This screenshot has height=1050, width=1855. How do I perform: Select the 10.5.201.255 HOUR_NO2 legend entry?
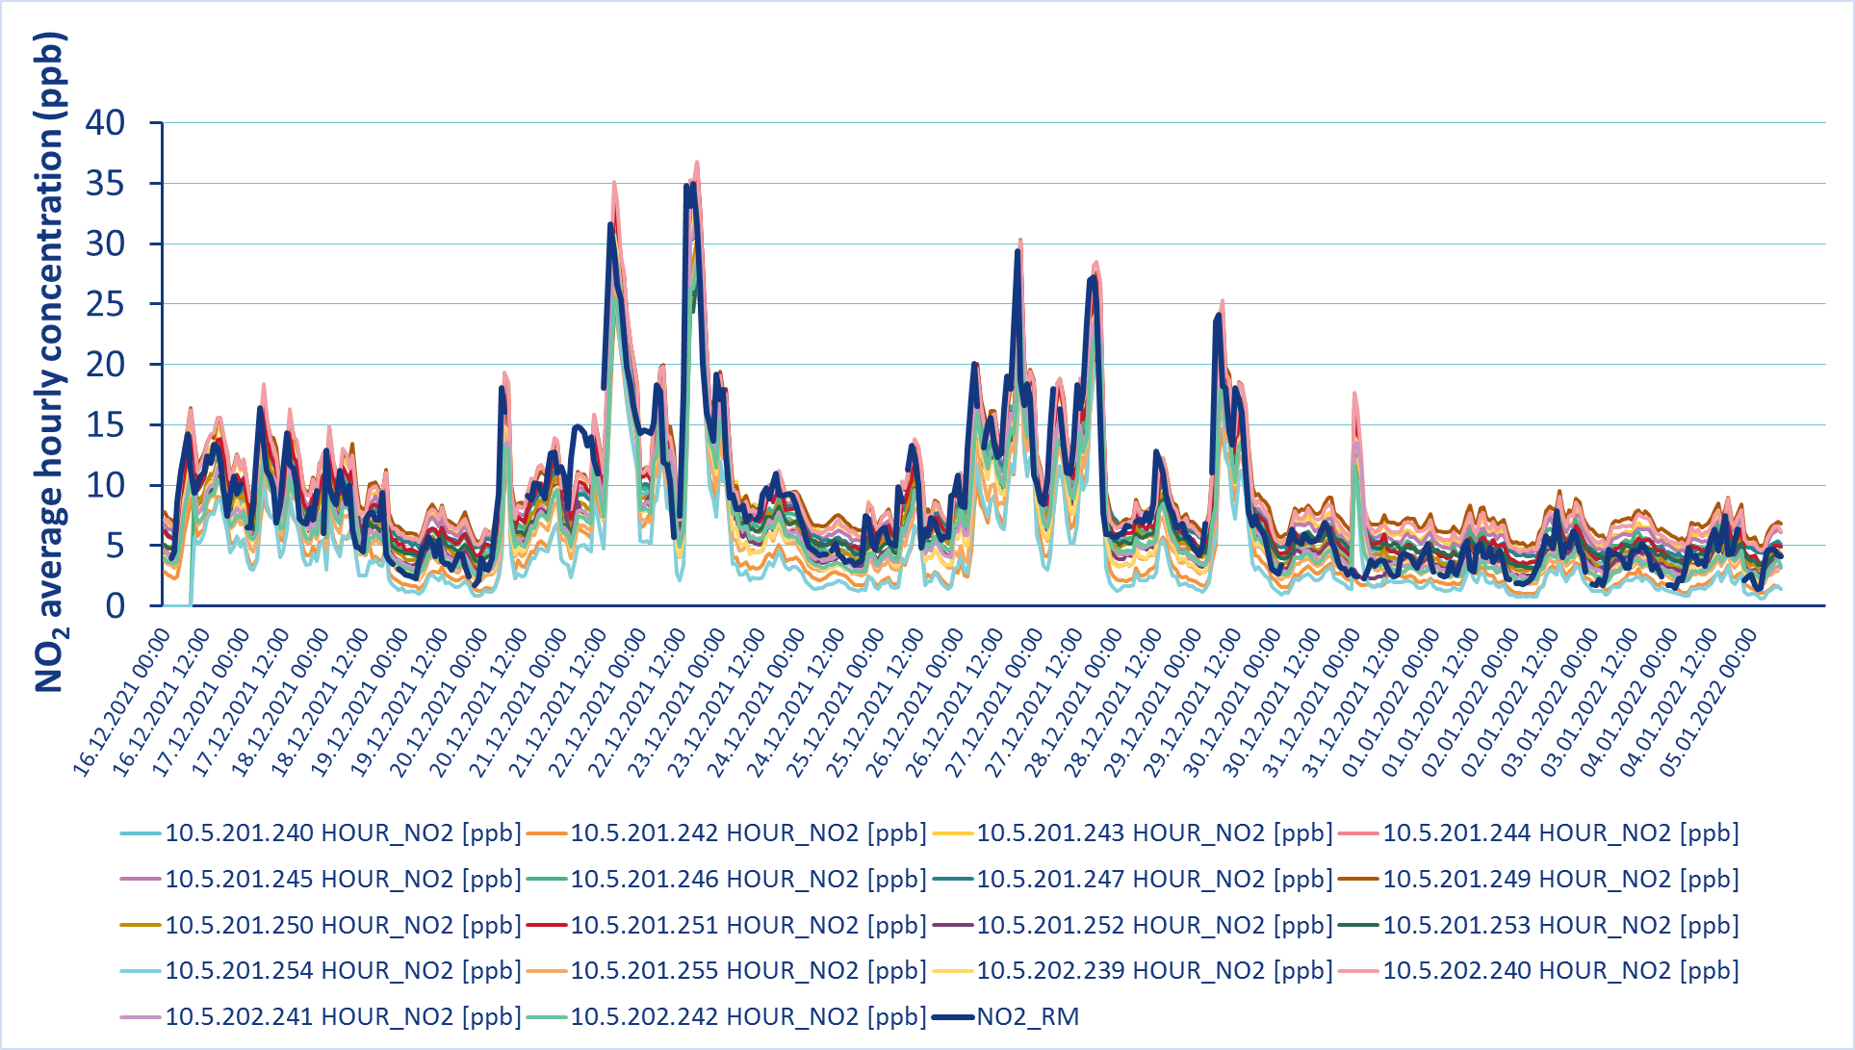(748, 971)
